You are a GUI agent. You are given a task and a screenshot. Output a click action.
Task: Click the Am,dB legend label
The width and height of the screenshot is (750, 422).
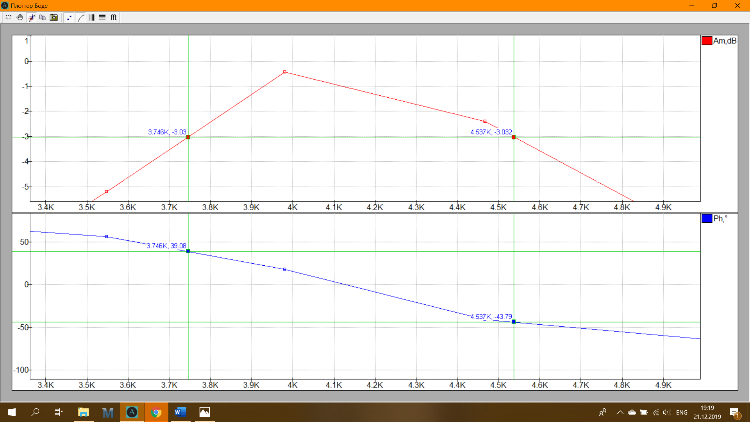pyautogui.click(x=725, y=41)
